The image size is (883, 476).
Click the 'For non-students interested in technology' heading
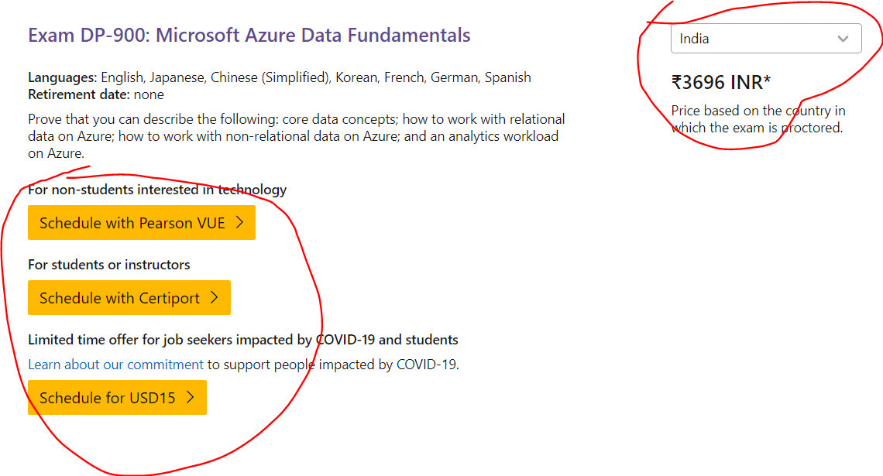click(157, 190)
